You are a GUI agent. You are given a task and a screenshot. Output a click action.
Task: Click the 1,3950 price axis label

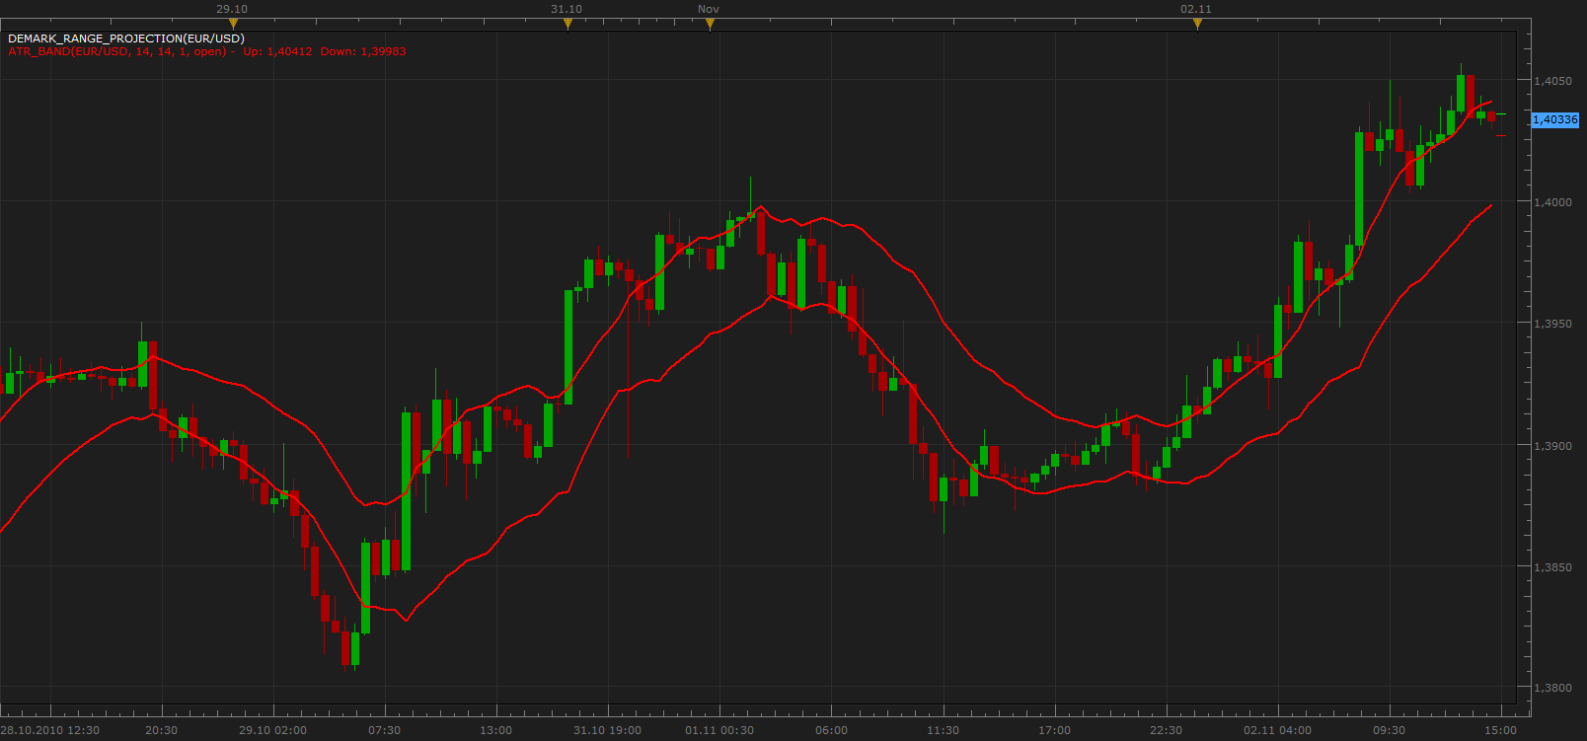click(1552, 324)
